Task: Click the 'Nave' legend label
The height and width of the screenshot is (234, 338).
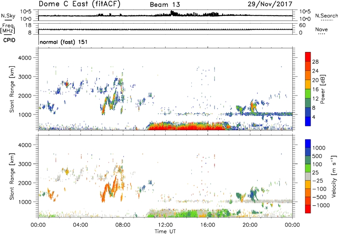Action: [x=322, y=29]
